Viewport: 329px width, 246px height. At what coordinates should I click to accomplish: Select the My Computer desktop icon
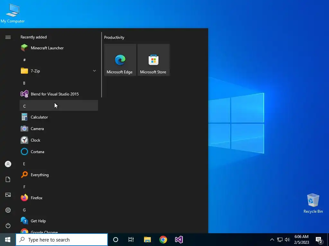point(13,13)
